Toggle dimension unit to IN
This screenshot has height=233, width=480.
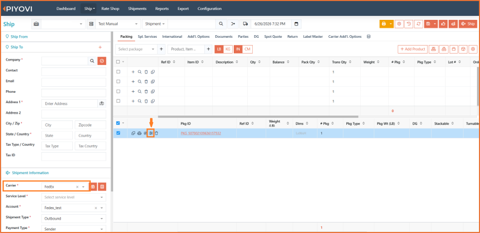click(238, 49)
